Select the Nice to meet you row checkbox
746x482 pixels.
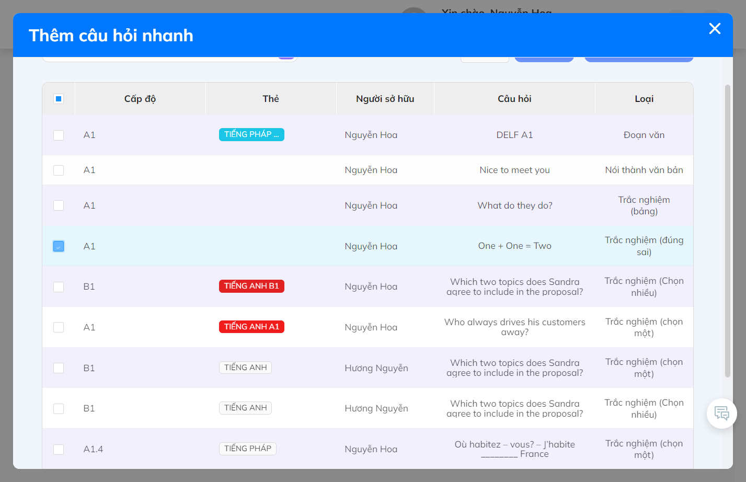coord(59,170)
